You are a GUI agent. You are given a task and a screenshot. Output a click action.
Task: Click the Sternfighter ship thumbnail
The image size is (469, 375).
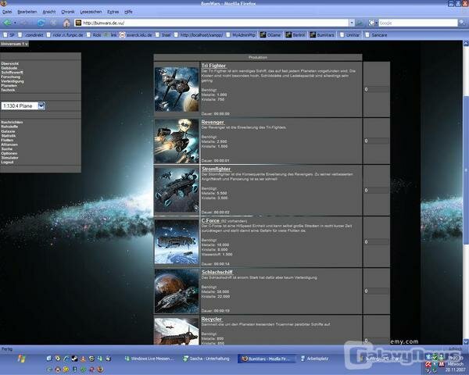[177, 190]
